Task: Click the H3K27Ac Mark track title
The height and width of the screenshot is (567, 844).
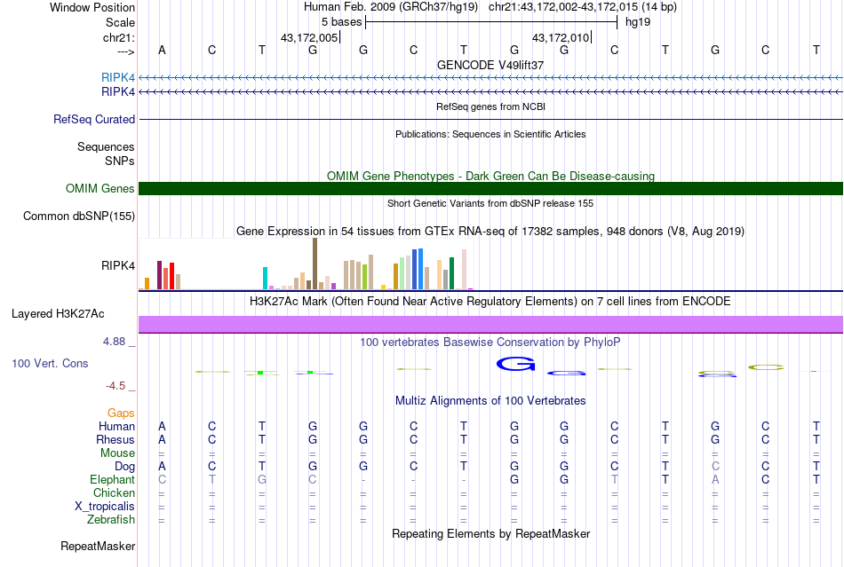Action: [490, 301]
